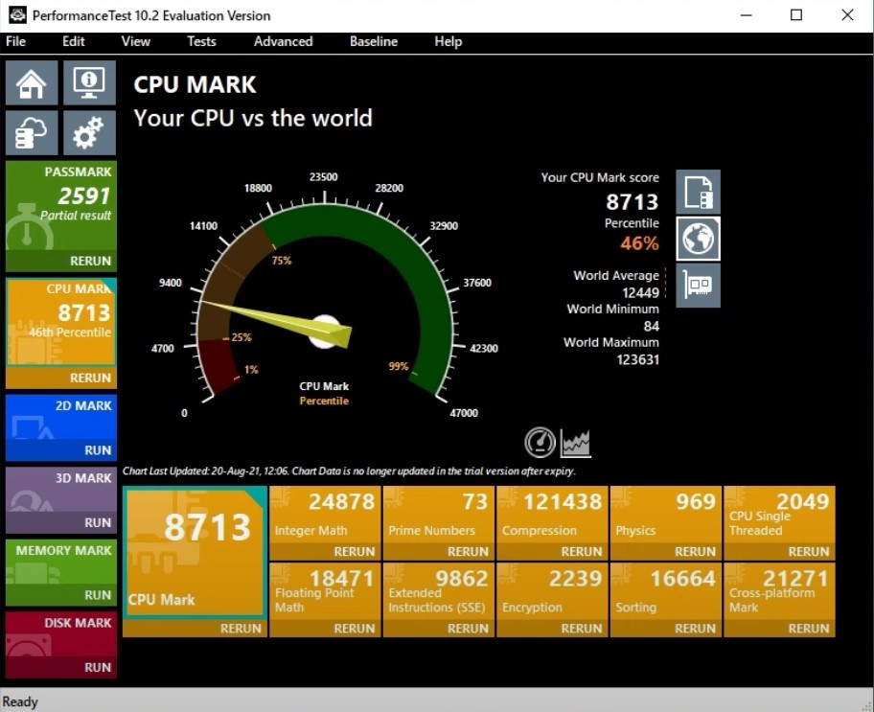This screenshot has width=874, height=712.
Task: Switch to the gauge view icon below the dial
Action: (539, 442)
